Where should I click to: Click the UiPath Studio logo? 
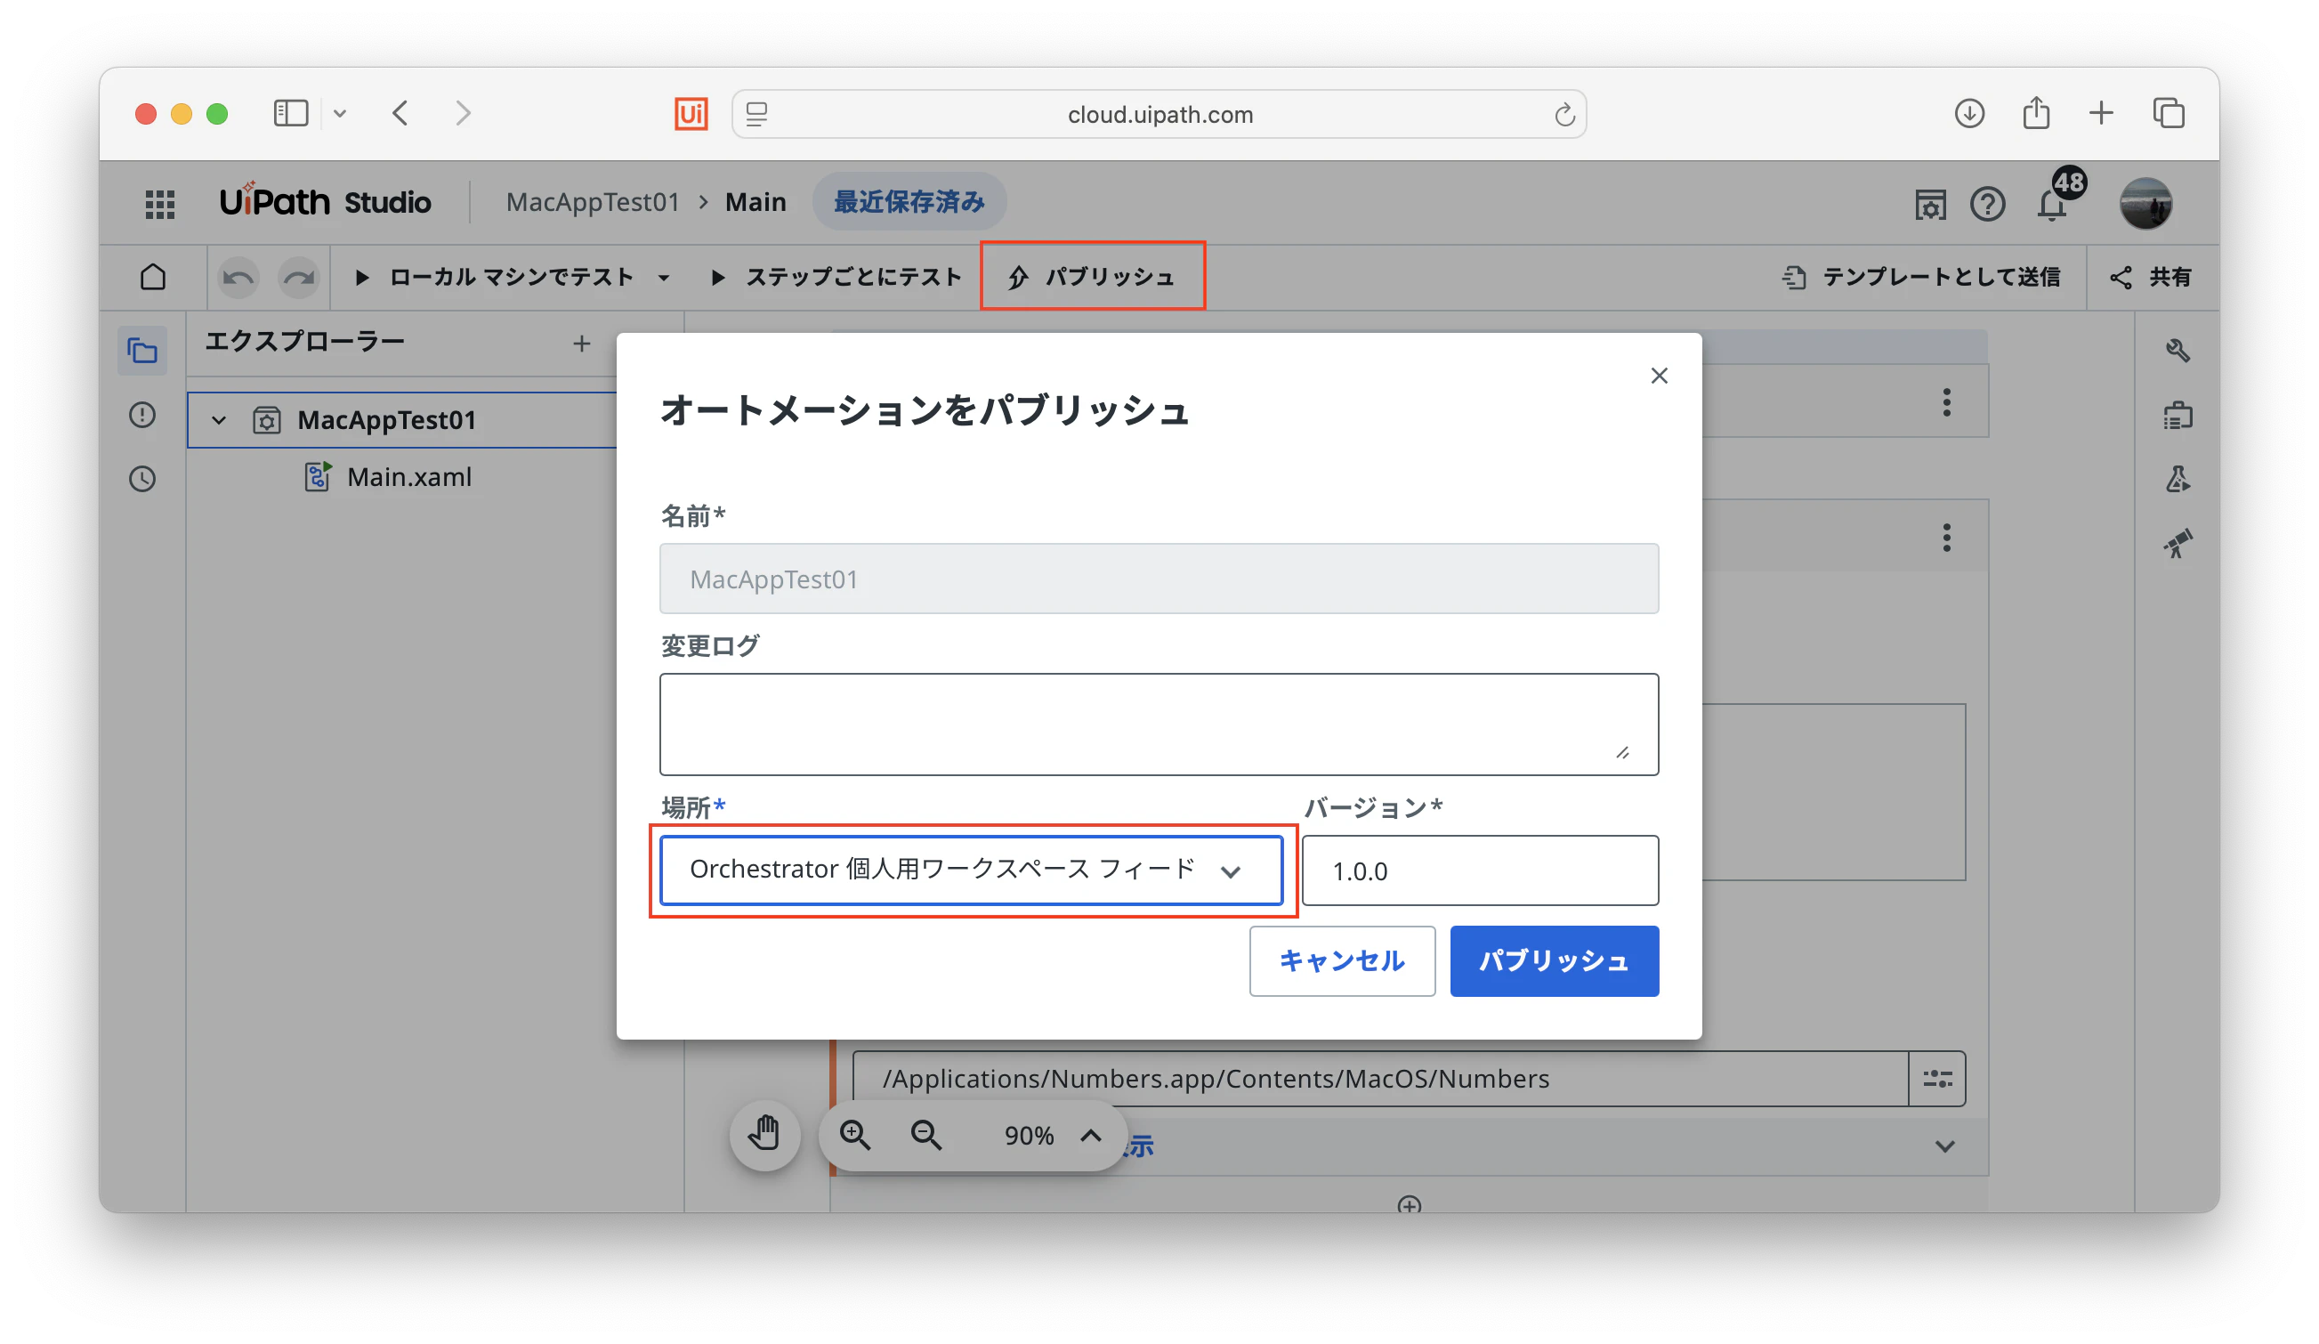click(x=325, y=201)
